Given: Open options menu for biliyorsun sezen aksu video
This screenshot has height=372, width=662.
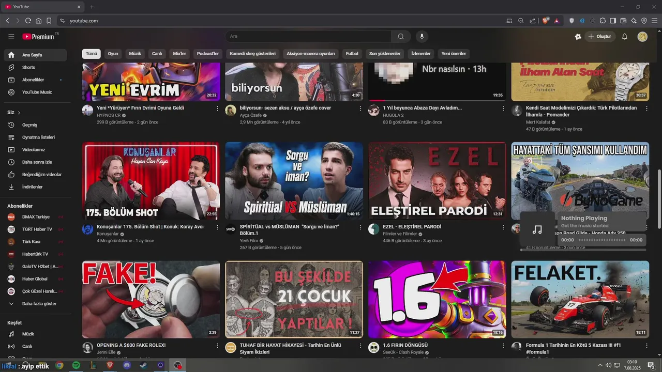Looking at the screenshot, I should (x=360, y=109).
